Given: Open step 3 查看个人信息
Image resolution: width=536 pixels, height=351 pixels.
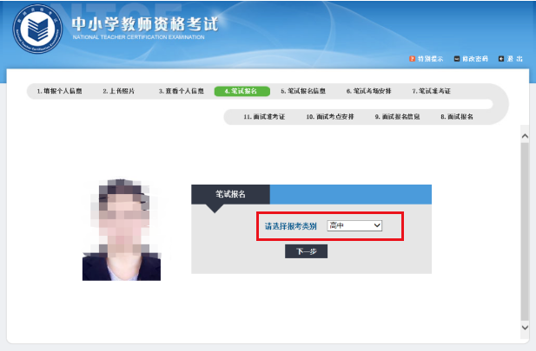Looking at the screenshot, I should pos(182,91).
